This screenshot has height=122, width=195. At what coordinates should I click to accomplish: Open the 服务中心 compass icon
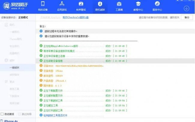(157, 4)
